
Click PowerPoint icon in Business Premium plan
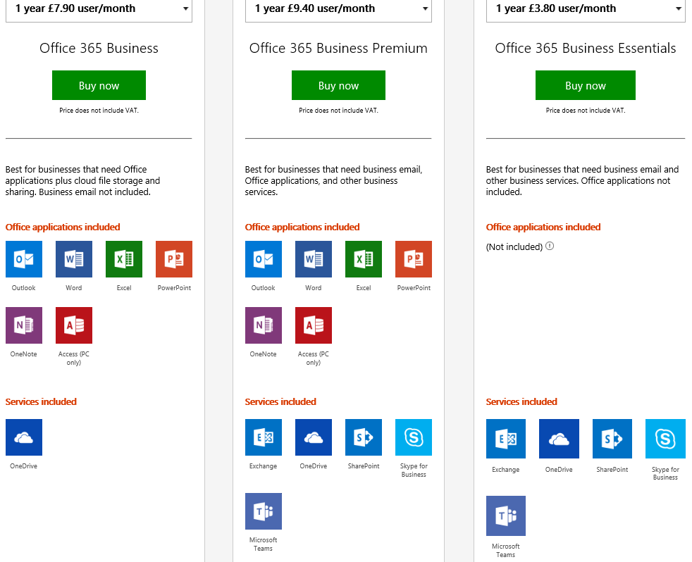pyautogui.click(x=414, y=259)
